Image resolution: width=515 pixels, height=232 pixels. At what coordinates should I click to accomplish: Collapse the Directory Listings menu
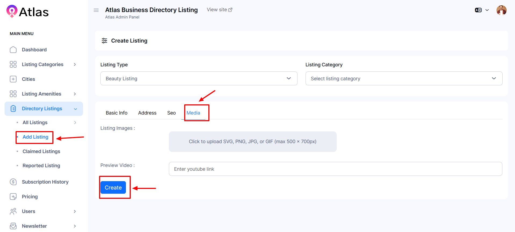pyautogui.click(x=75, y=109)
